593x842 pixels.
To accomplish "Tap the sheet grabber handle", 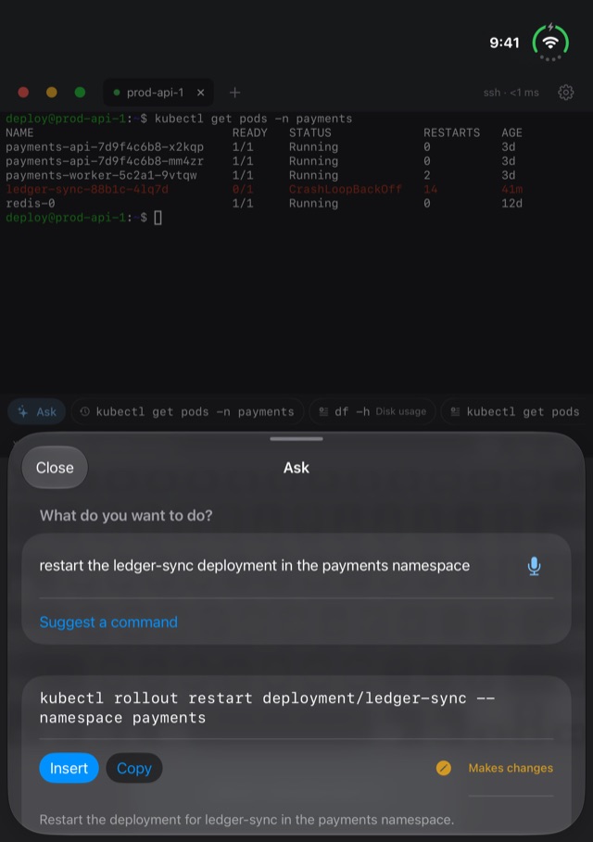I will point(296,439).
